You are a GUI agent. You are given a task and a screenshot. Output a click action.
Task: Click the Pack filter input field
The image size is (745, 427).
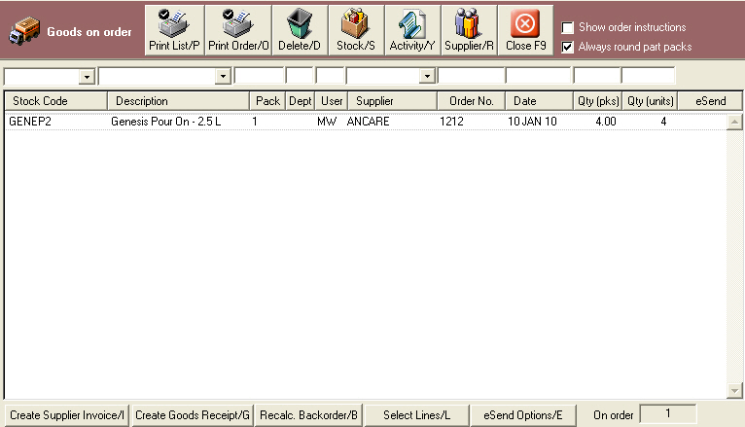(x=260, y=76)
